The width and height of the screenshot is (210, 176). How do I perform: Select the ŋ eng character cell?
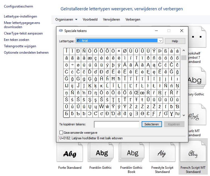tap(96, 93)
